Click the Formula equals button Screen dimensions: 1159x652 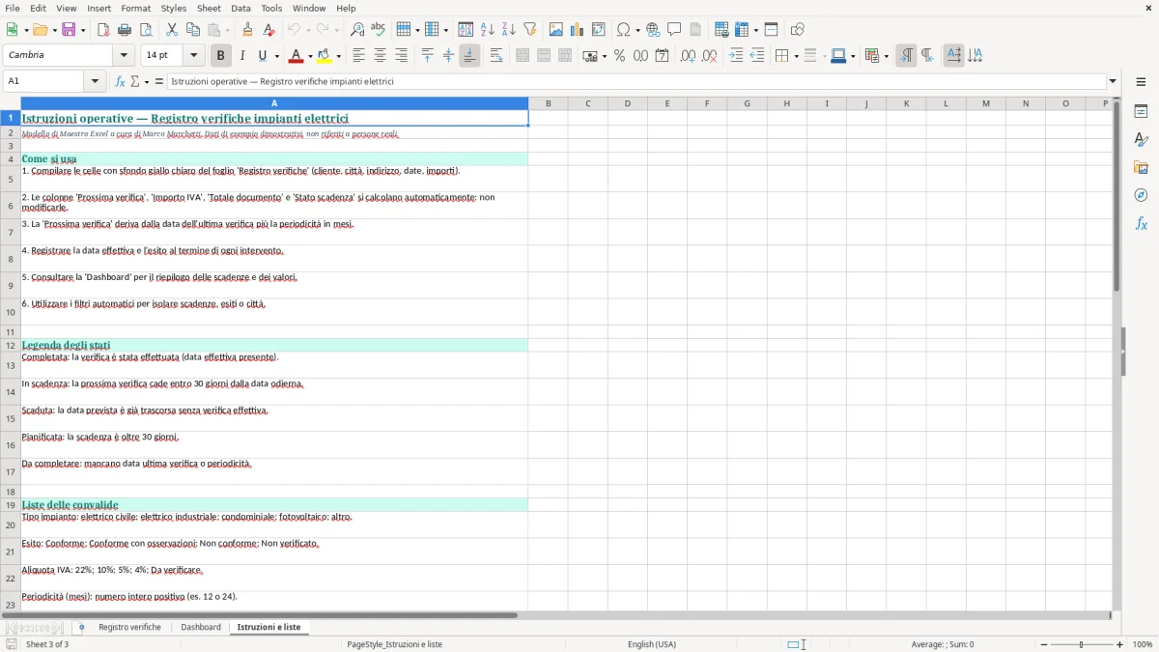[159, 81]
